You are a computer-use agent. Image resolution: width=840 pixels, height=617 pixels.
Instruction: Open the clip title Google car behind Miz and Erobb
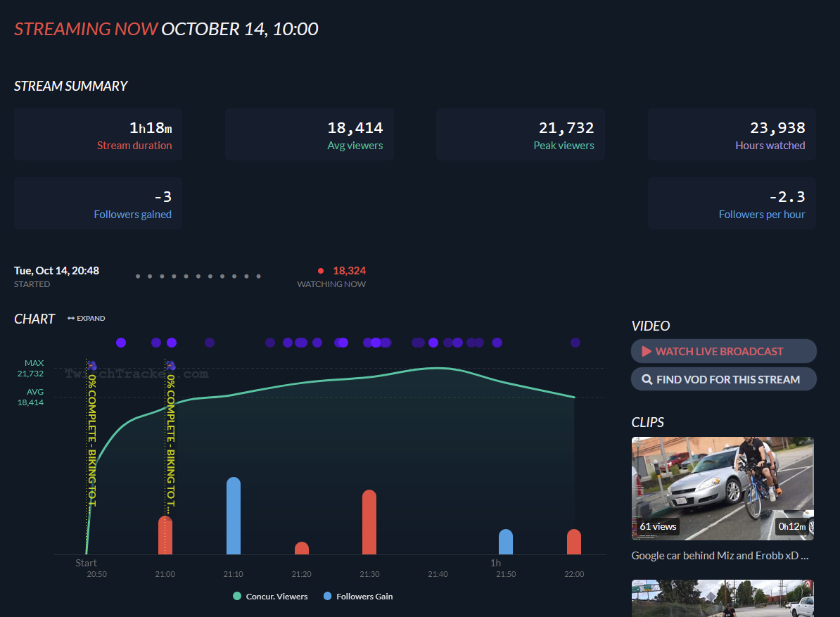click(x=720, y=555)
